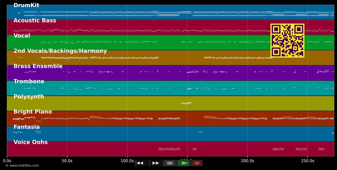Start playback with the green play button

click(x=183, y=163)
